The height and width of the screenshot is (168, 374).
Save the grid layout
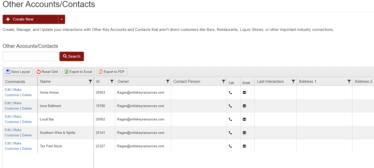click(x=18, y=72)
